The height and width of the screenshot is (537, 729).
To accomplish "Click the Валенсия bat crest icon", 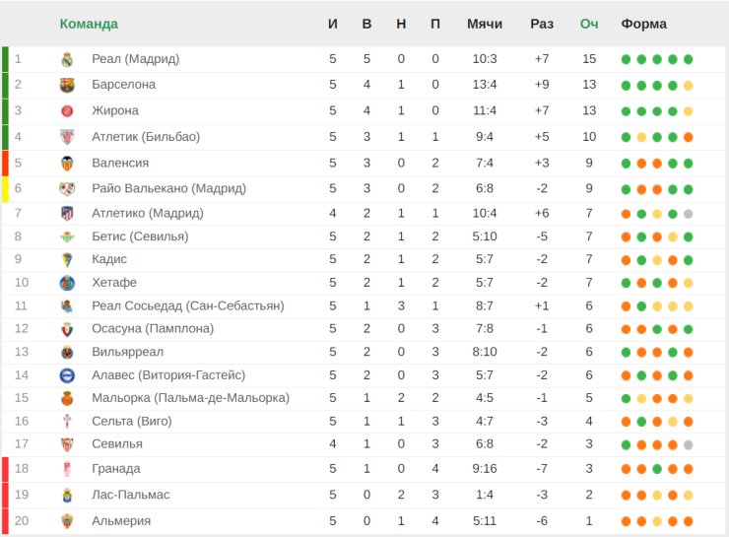I will tap(67, 164).
